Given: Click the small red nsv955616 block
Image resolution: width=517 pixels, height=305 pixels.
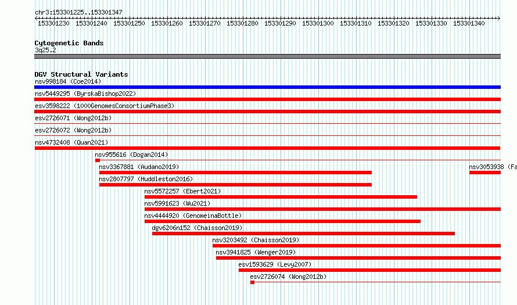Looking at the screenshot, I should tap(98, 160).
